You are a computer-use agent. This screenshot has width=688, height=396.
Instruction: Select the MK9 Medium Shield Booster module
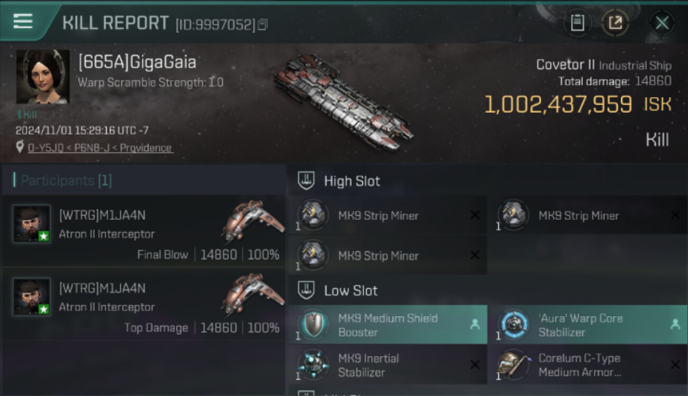[387, 325]
